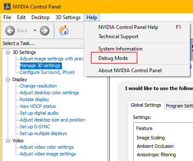
Task: Go forward with the Forward arrow button
Action: click(45, 31)
